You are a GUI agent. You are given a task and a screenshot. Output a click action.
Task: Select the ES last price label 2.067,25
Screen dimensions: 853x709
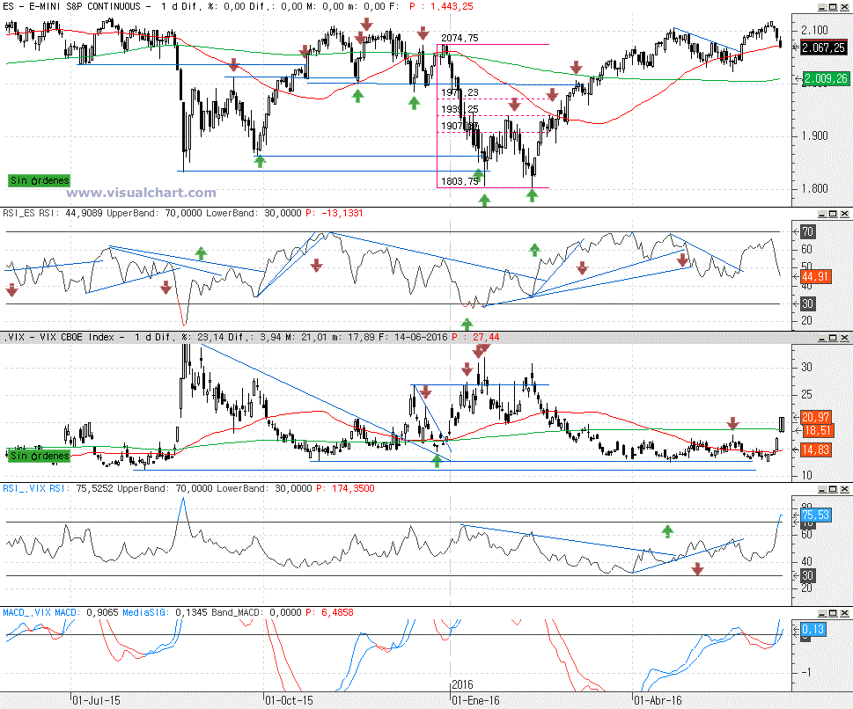(x=823, y=48)
